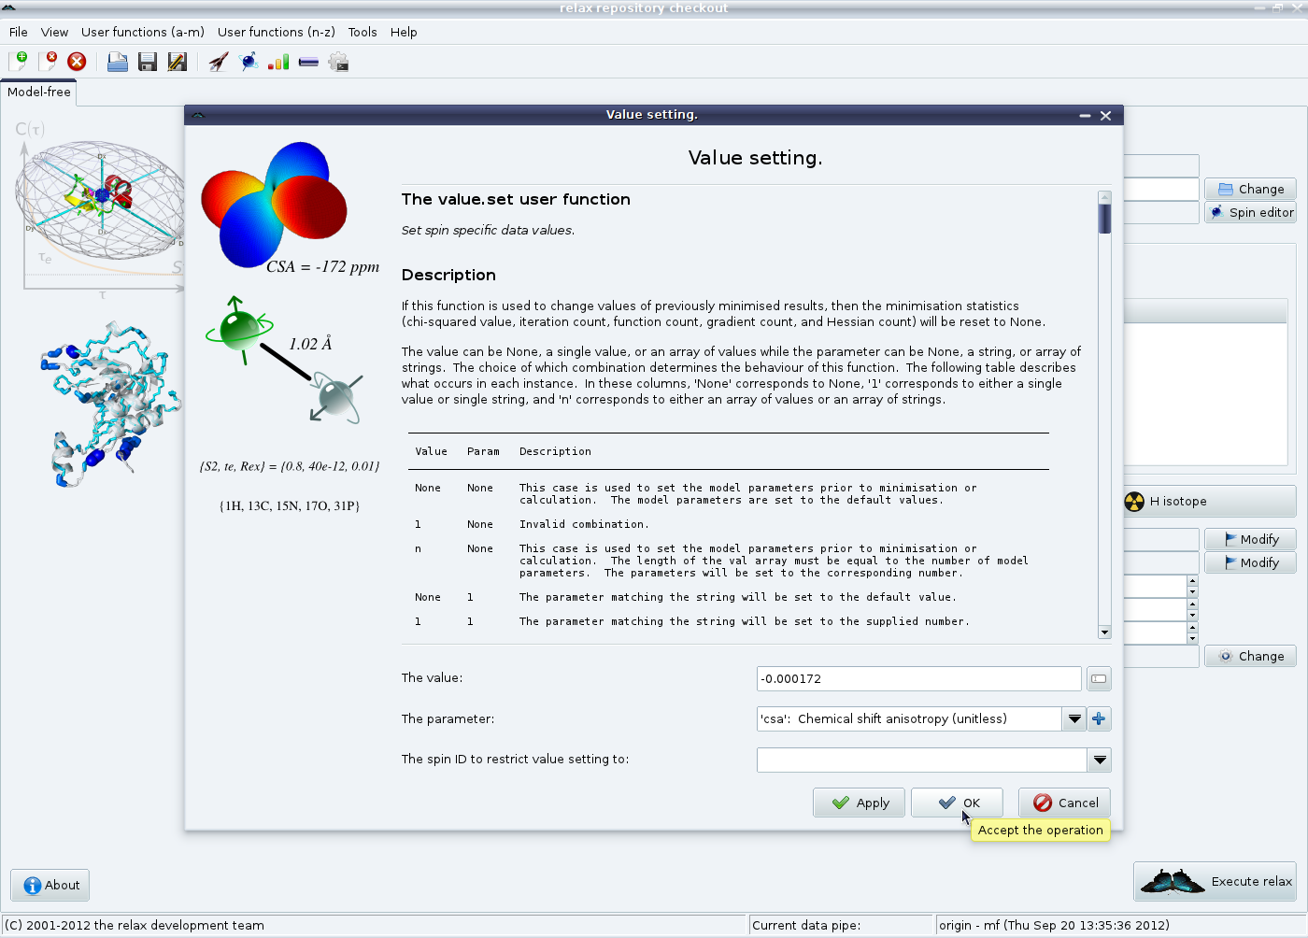Image resolution: width=1308 pixels, height=938 pixels.
Task: Open the results viewer bar chart icon
Action: 278,62
